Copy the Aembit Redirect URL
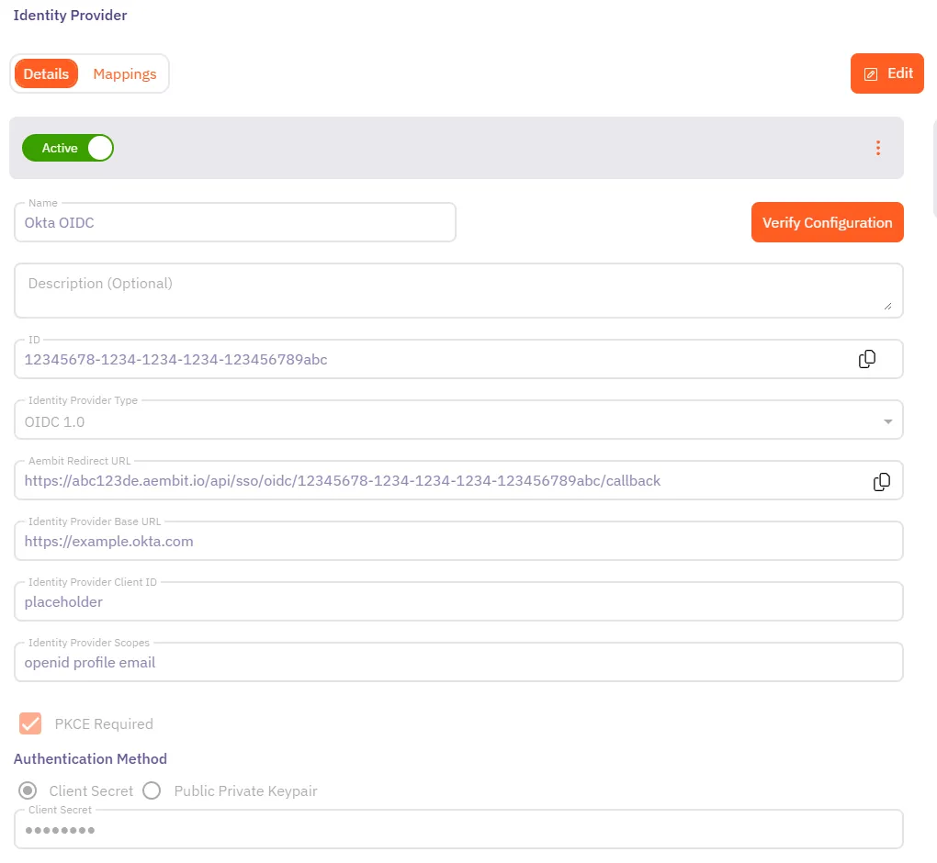937x863 pixels. tap(882, 481)
